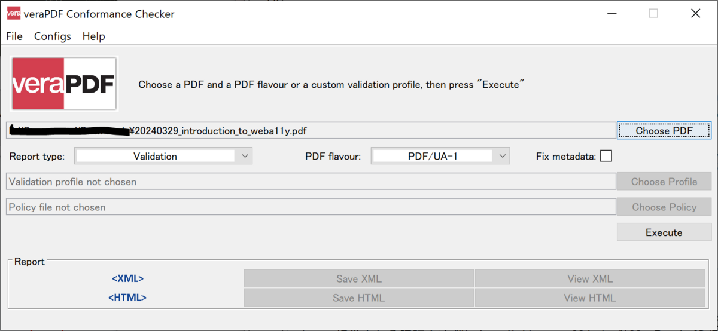Click the Save XML button
This screenshot has width=718, height=331.
point(359,279)
